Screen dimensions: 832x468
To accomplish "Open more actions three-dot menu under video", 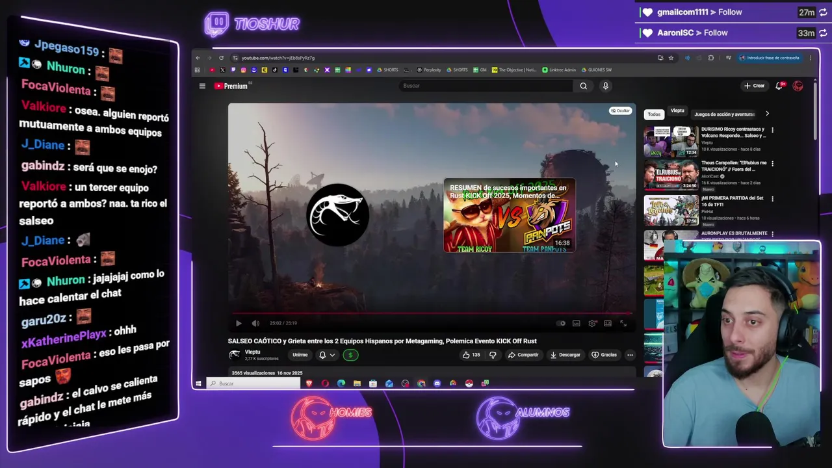I will [x=630, y=355].
